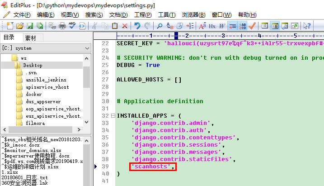Click the Copy icon
Image resolution: width=324 pixels, height=186 pixels.
105,26
